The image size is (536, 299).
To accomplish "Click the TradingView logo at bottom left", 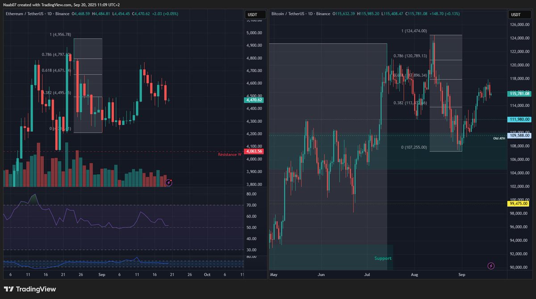I will tap(30, 289).
